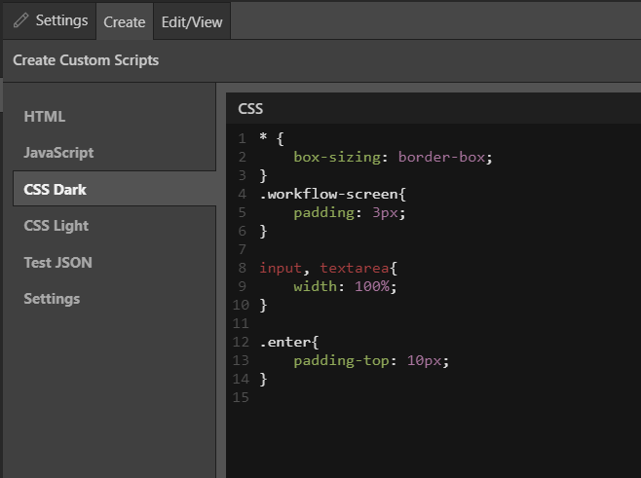The image size is (641, 478).
Task: Click the Create Custom Scripts title
Action: [86, 60]
